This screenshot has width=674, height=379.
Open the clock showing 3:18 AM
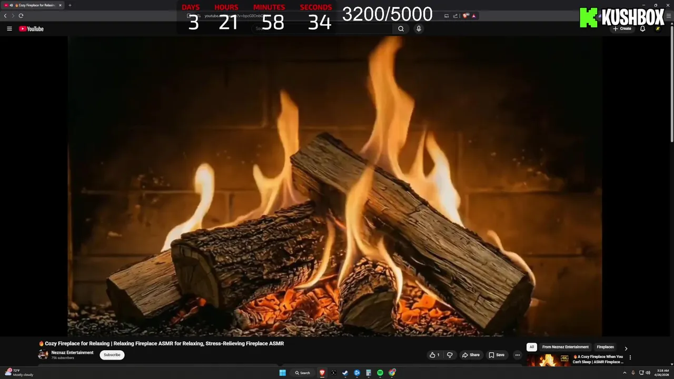pyautogui.click(x=662, y=373)
